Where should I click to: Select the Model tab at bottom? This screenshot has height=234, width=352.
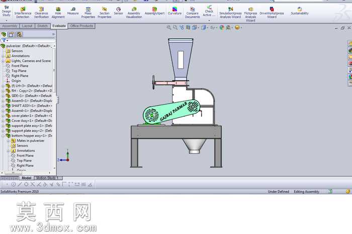tap(27, 178)
